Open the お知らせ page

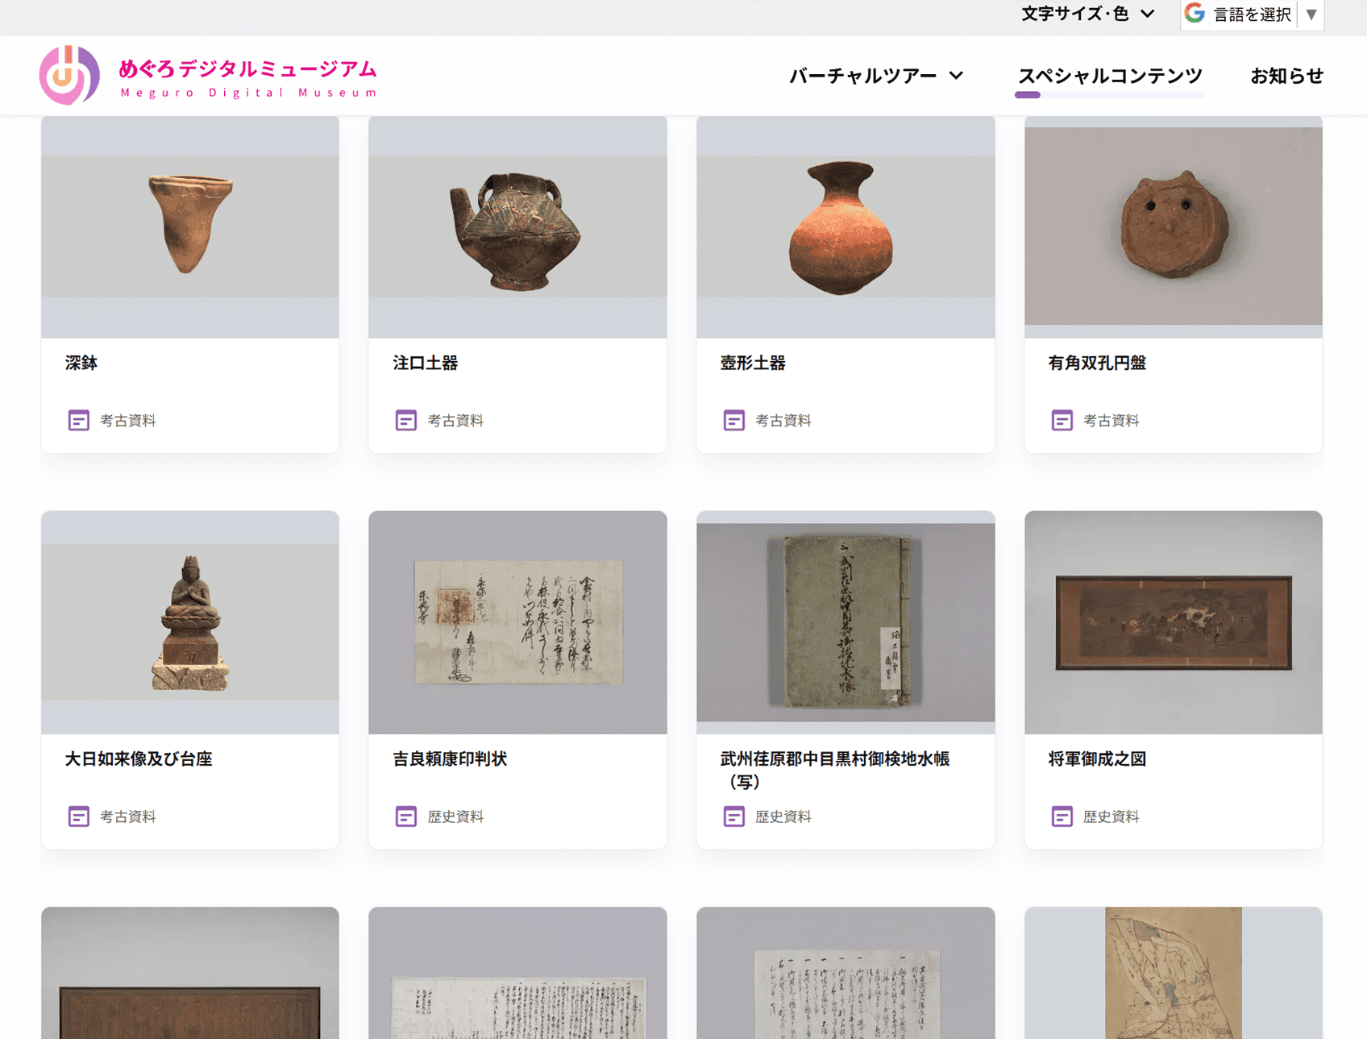1286,76
